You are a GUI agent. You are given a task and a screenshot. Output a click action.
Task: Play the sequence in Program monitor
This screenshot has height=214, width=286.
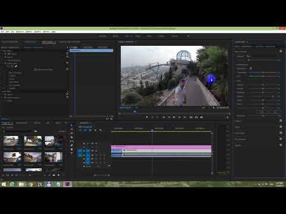point(174,117)
